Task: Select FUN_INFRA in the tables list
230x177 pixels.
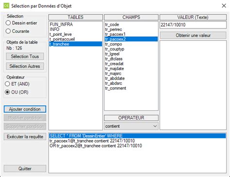Action: (x=76, y=25)
